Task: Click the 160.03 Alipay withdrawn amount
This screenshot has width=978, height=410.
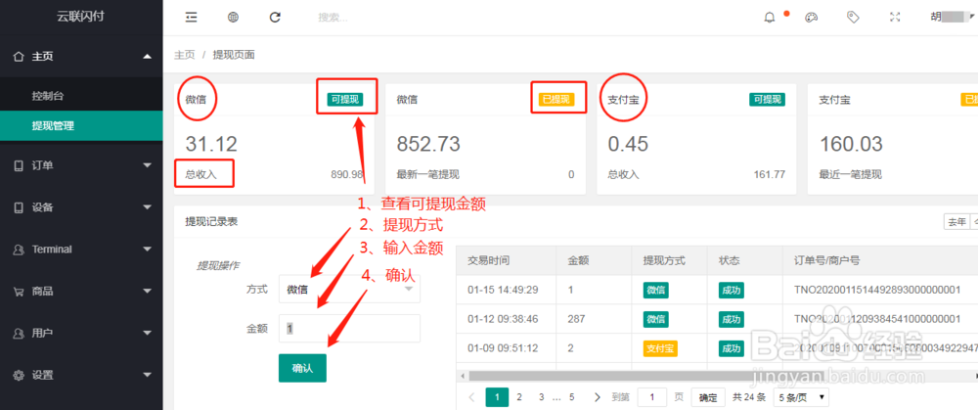Action: coord(851,144)
